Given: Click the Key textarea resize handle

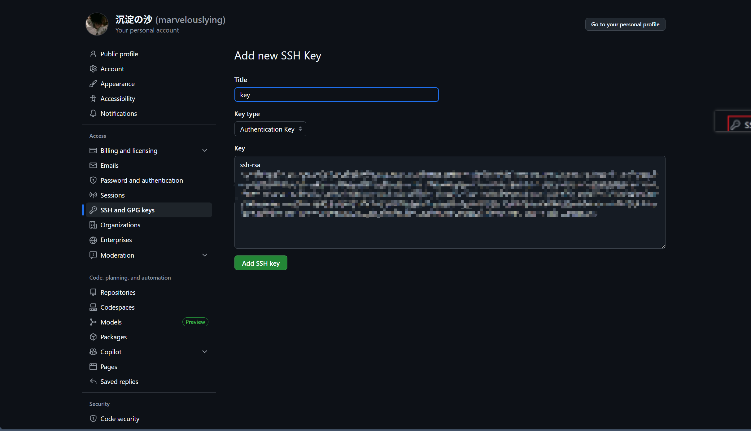Looking at the screenshot, I should point(663,246).
